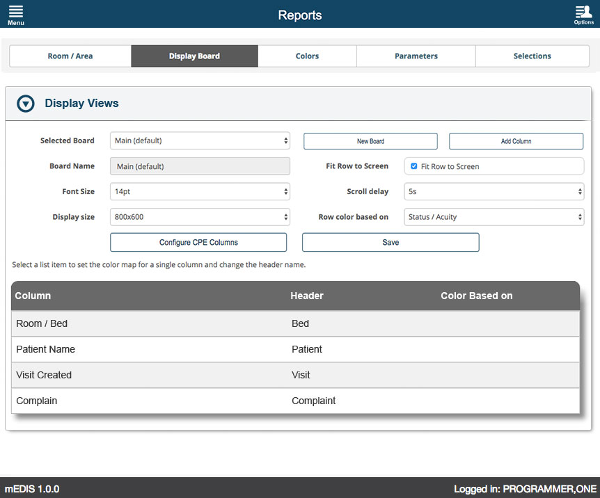Select the Patient Name column row
The width and height of the screenshot is (600, 498).
pyautogui.click(x=295, y=349)
